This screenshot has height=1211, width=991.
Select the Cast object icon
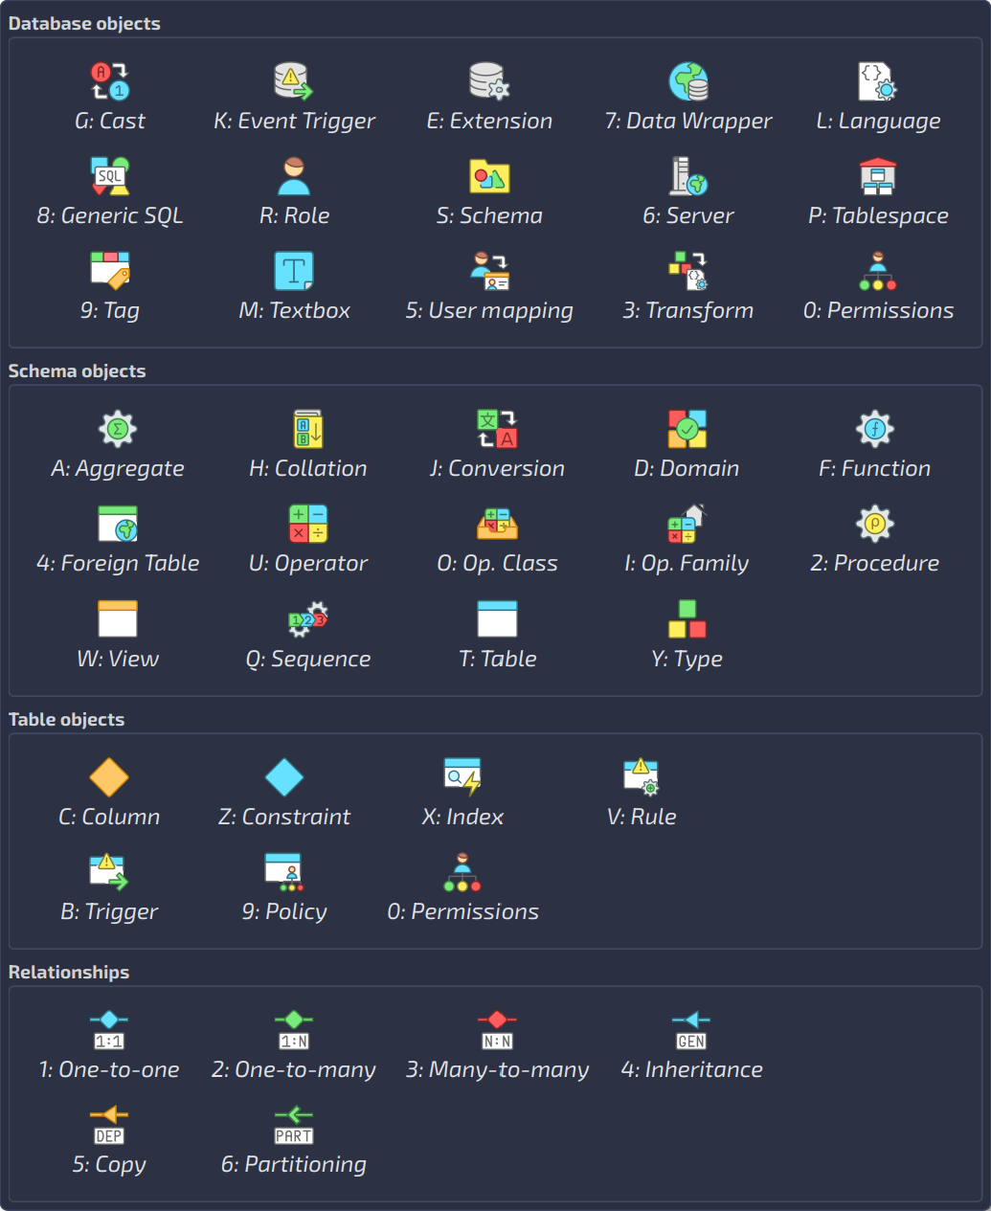point(110,81)
